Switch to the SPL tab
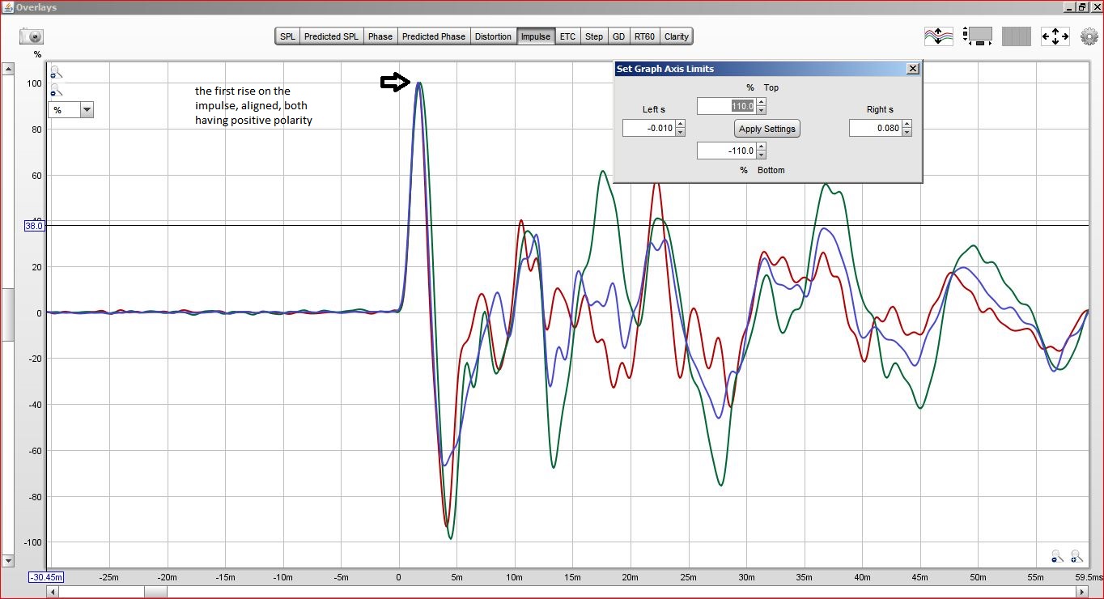 287,36
